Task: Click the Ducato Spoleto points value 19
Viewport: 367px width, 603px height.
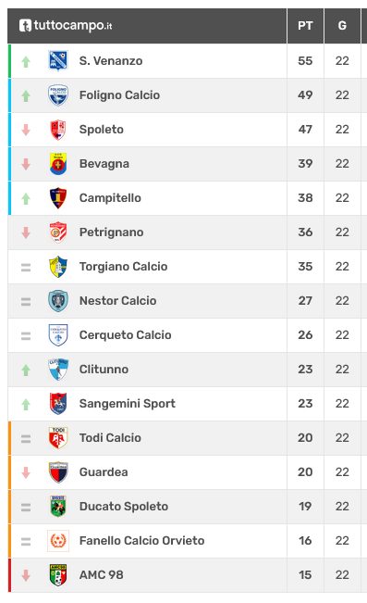Action: coord(305,506)
